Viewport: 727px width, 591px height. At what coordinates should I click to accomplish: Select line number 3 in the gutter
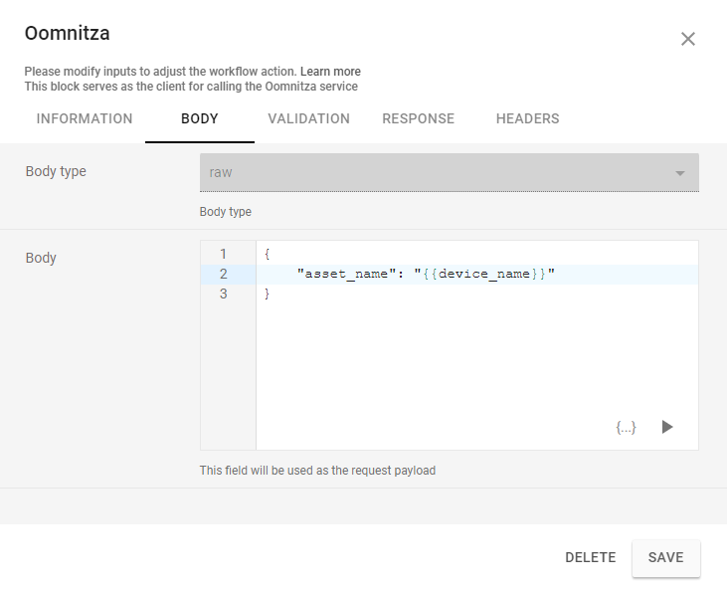click(x=224, y=294)
